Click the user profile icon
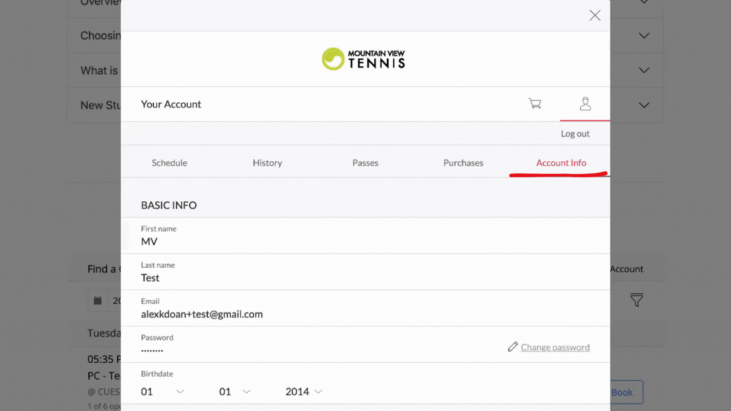The width and height of the screenshot is (731, 411). tap(585, 104)
